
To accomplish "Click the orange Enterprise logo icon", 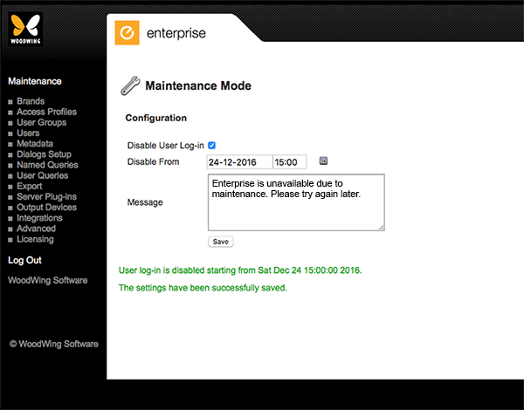I will [127, 33].
